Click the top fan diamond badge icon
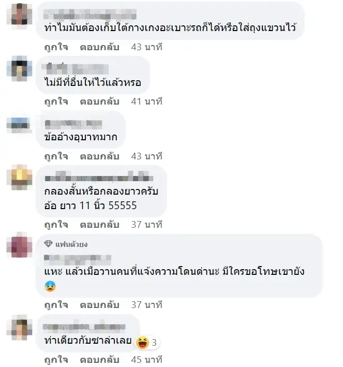Screen dimensions: 343x367 48,244
